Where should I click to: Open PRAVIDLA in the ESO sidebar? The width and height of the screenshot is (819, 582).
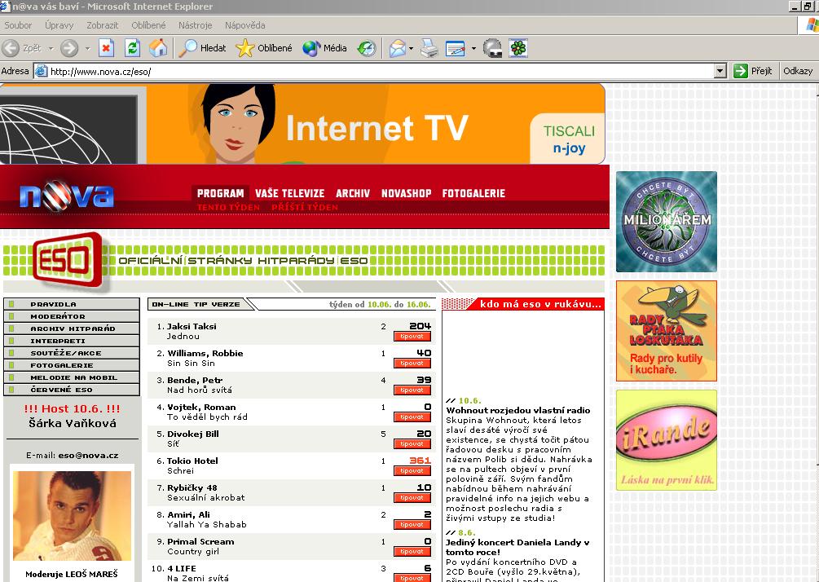72,304
